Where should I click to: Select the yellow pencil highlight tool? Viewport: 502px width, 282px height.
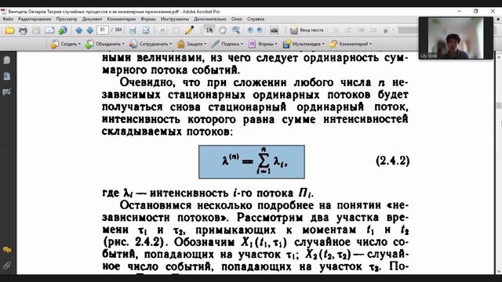pos(190,30)
